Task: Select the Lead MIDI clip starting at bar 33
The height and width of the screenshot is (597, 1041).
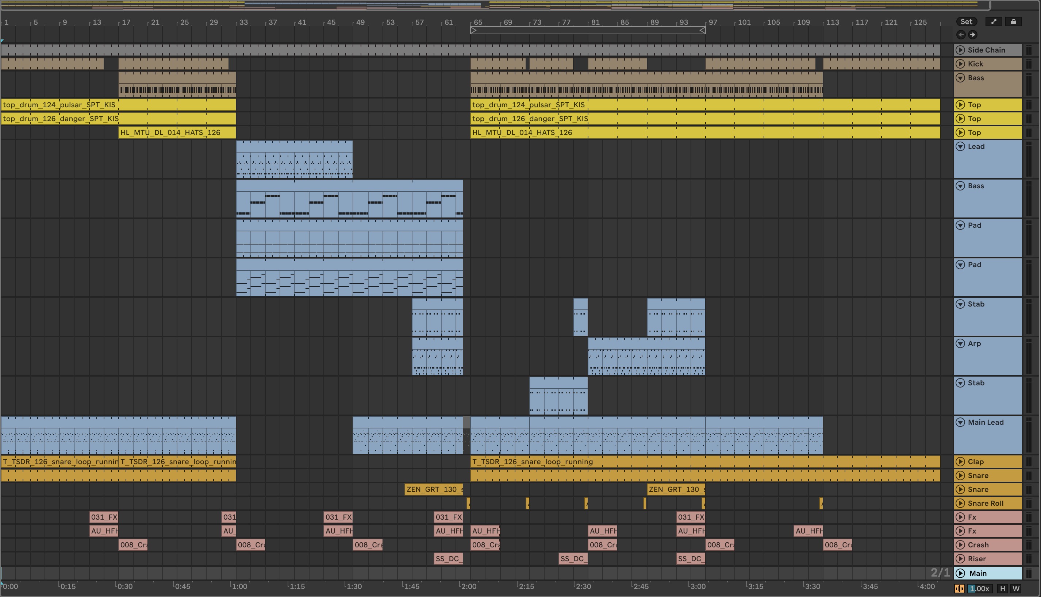Action: 295,159
